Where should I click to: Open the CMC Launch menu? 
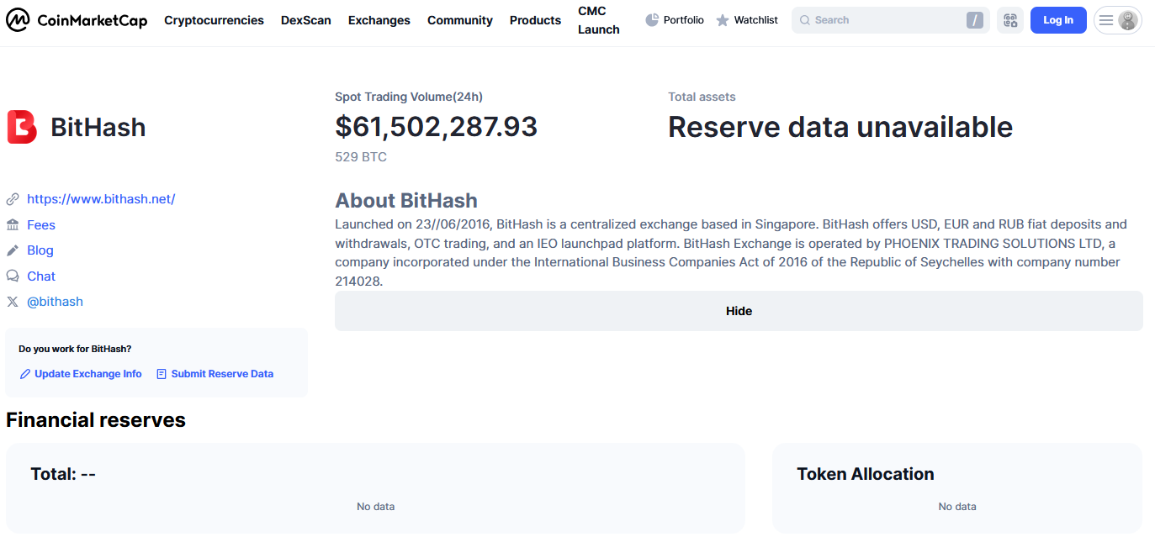599,20
